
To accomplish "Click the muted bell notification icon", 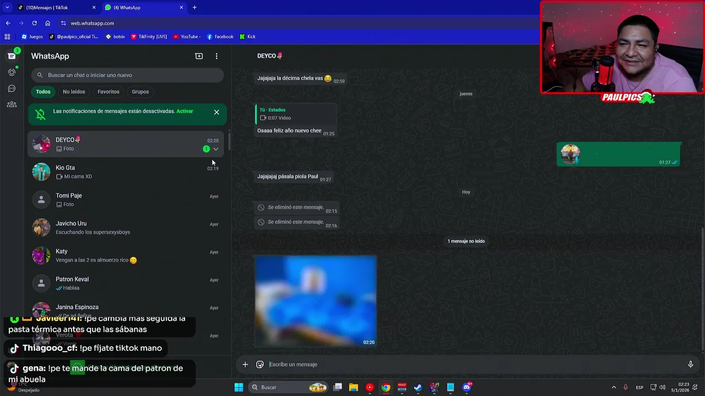I will coord(41,114).
